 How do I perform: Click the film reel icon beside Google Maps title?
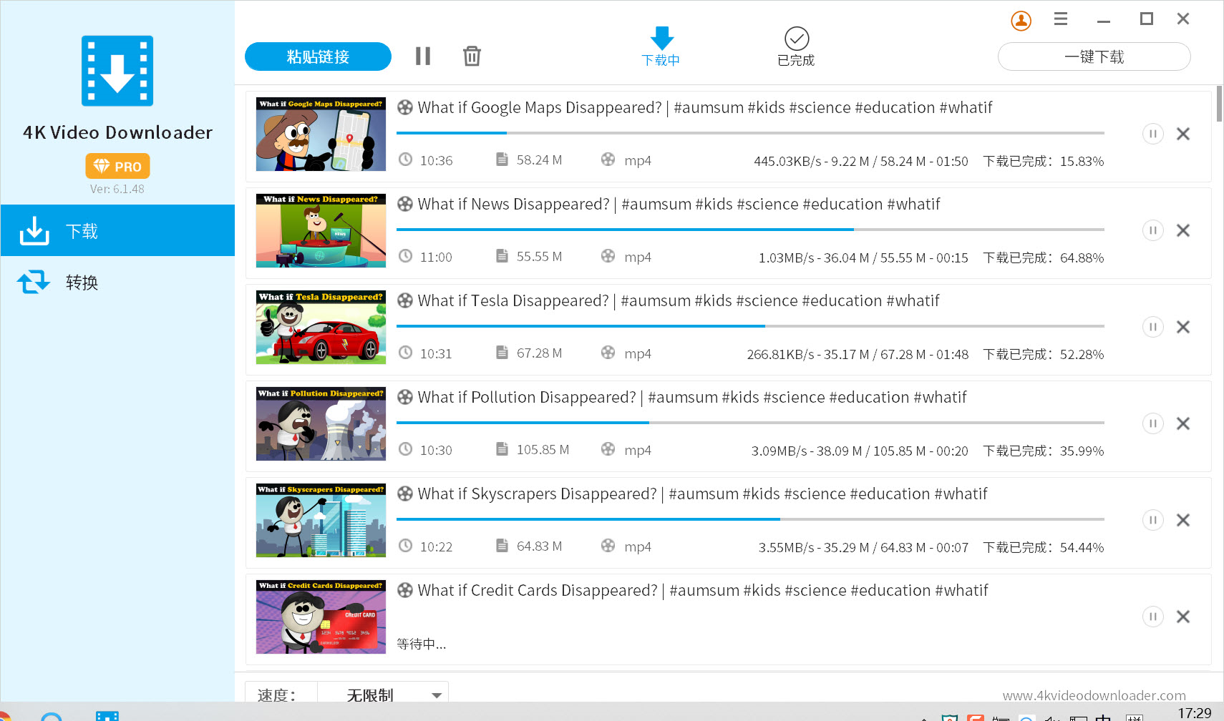tap(405, 107)
